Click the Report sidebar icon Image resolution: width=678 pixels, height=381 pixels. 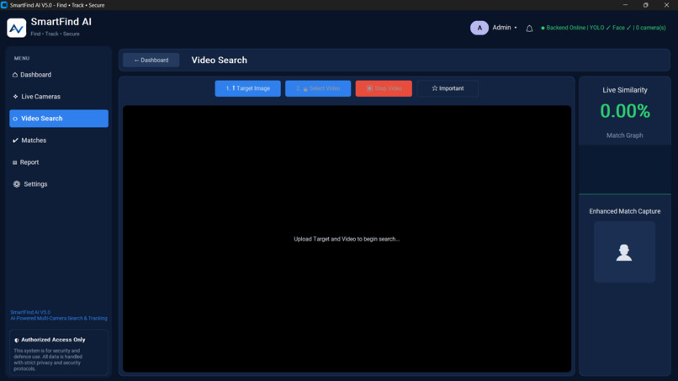14,162
